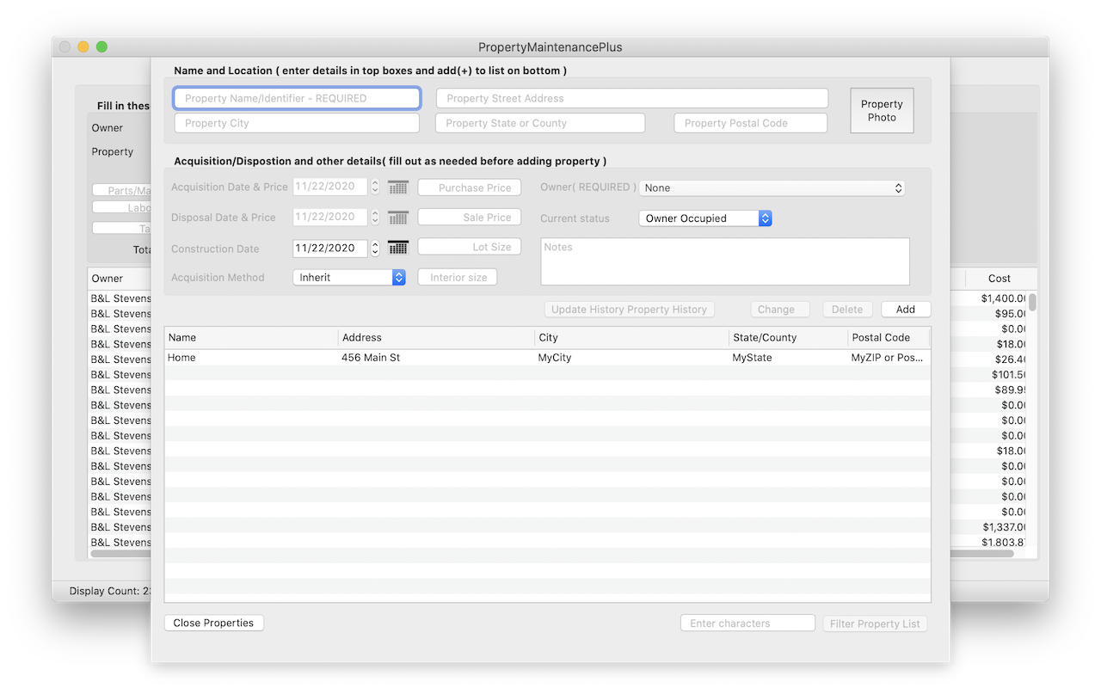This screenshot has height=688, width=1101.
Task: Click the Notes text area
Action: [724, 261]
